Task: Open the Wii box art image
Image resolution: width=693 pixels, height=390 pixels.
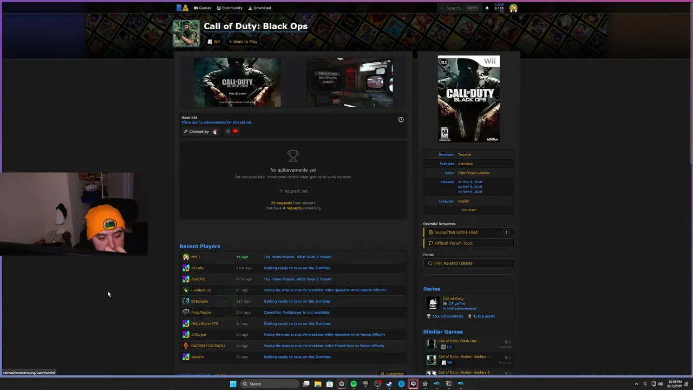Action: coord(469,99)
